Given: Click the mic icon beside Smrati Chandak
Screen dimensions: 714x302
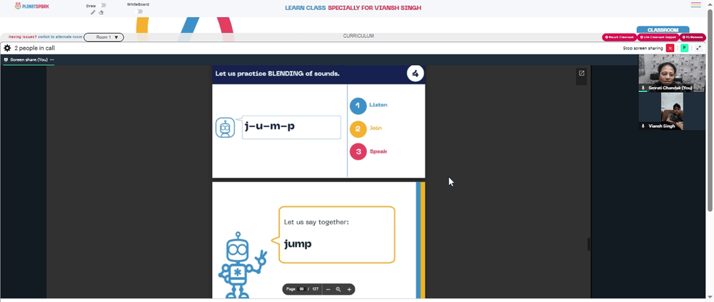Looking at the screenshot, I should click(643, 87).
